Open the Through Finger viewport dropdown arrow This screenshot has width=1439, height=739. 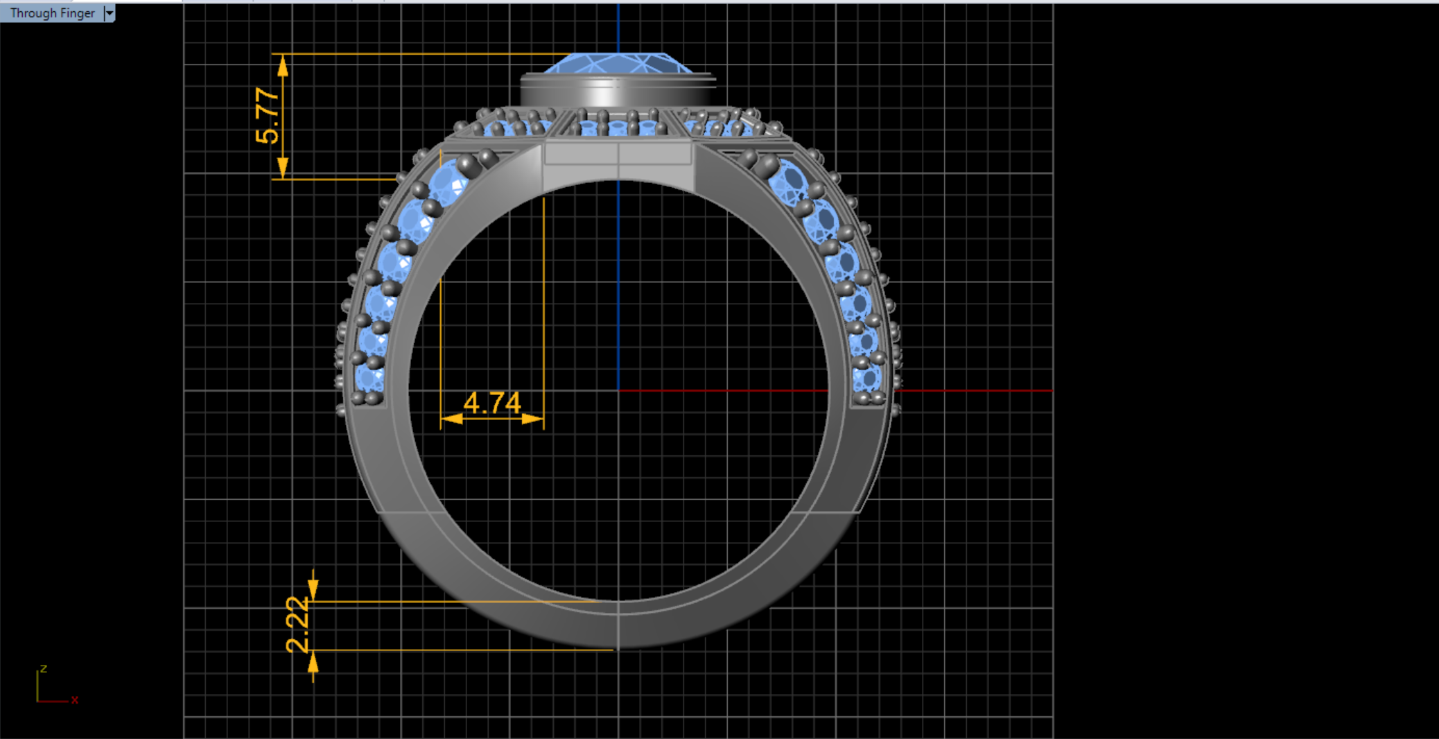tap(109, 13)
